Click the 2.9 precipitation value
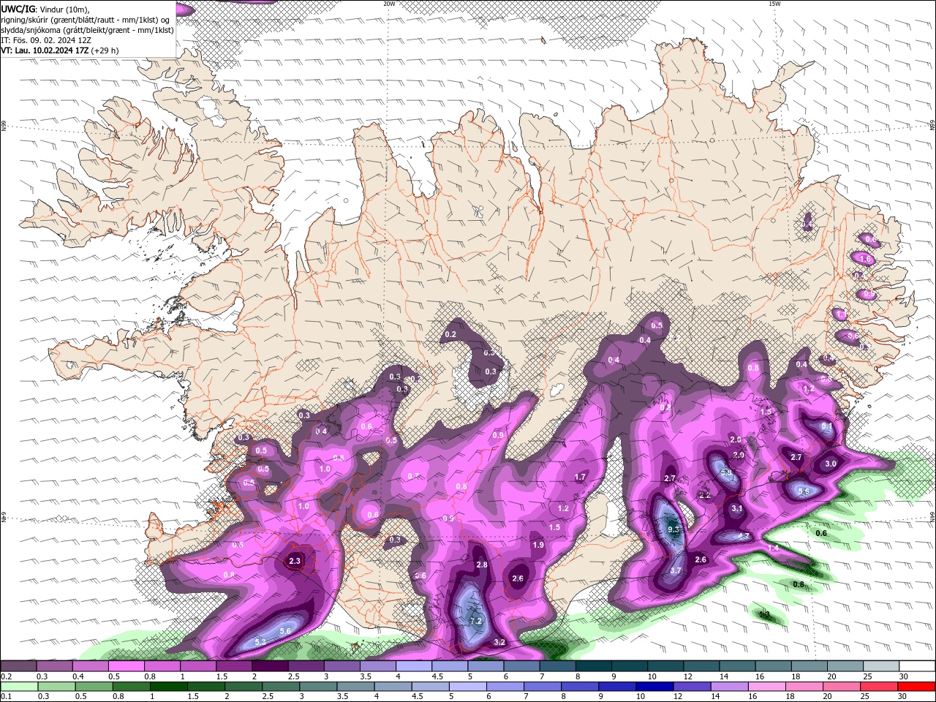This screenshot has height=702, width=936. pyautogui.click(x=739, y=455)
